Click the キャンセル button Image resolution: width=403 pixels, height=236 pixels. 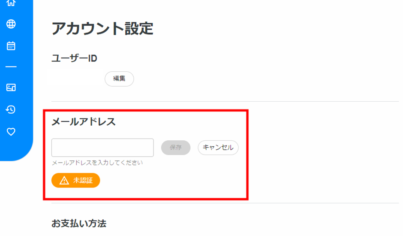coord(218,148)
